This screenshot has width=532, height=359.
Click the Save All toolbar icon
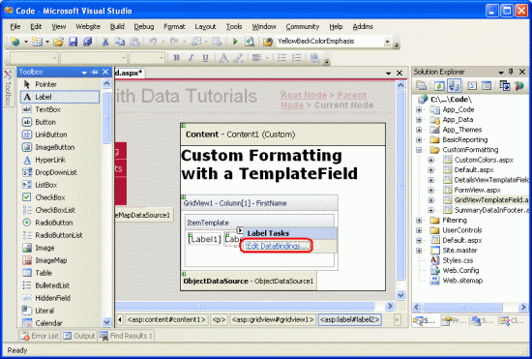[x=87, y=42]
